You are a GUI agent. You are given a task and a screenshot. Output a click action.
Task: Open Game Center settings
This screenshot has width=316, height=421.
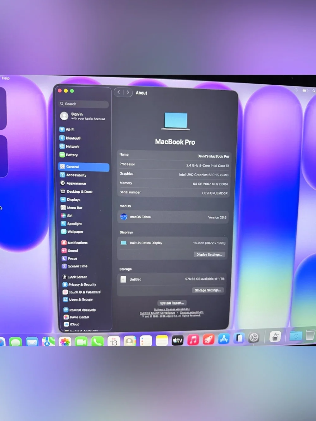(x=77, y=317)
